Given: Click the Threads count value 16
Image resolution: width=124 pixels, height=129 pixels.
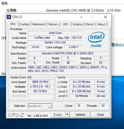Looking at the screenshot, I should (x=103, y=105).
